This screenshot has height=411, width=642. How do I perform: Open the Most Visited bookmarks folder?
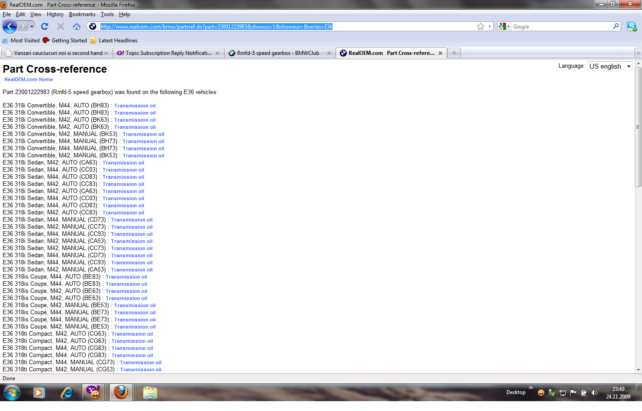(x=21, y=41)
